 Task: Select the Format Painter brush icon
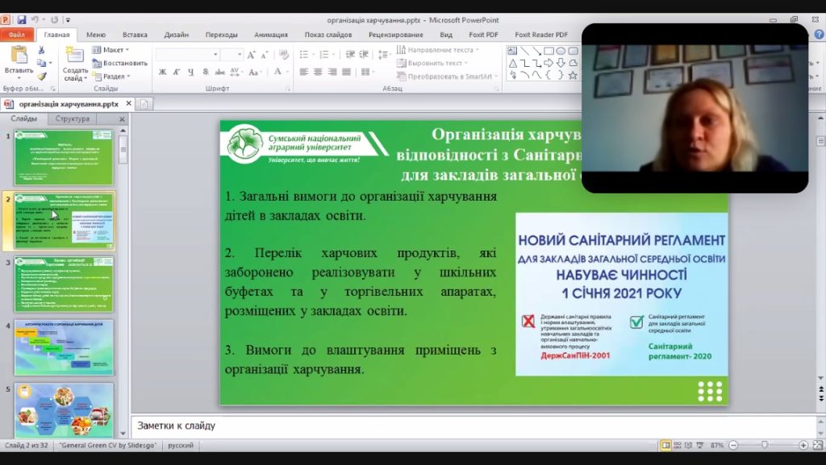point(41,76)
